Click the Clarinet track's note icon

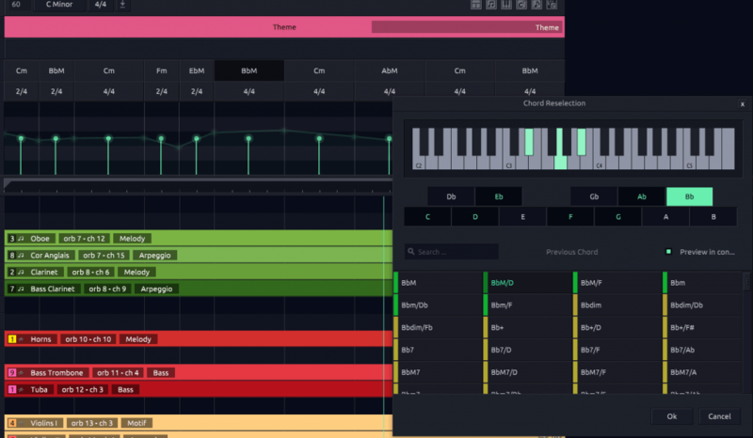point(20,273)
